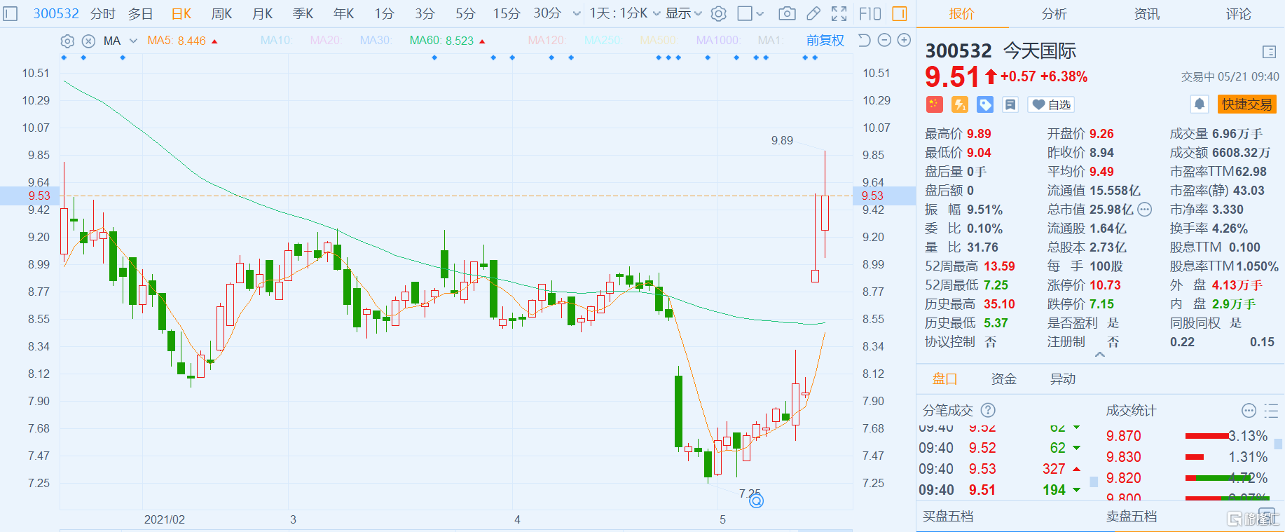This screenshot has height=532, width=1285.
Task: Collapse the quote details chevron
Action: click(1099, 355)
